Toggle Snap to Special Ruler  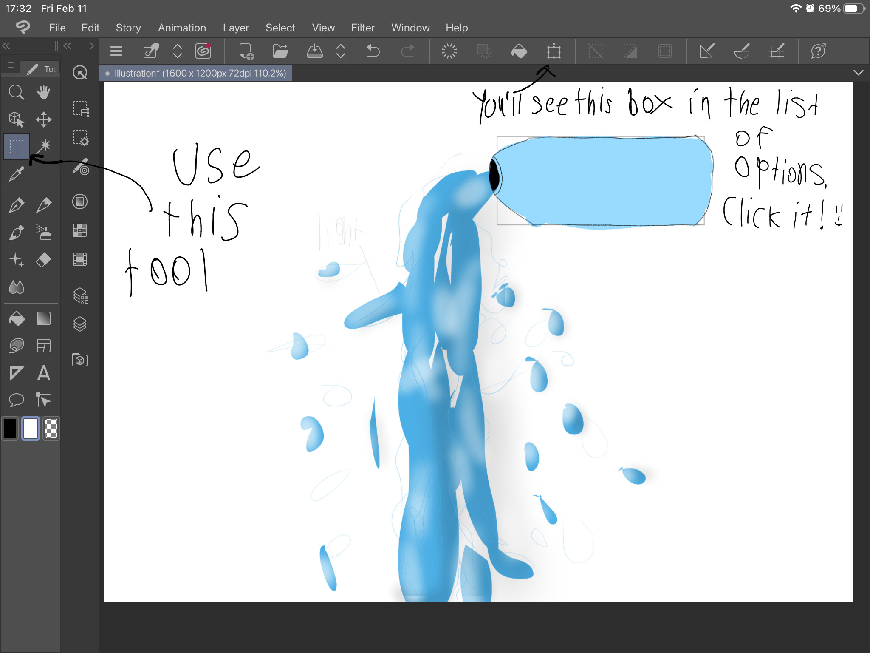[742, 51]
